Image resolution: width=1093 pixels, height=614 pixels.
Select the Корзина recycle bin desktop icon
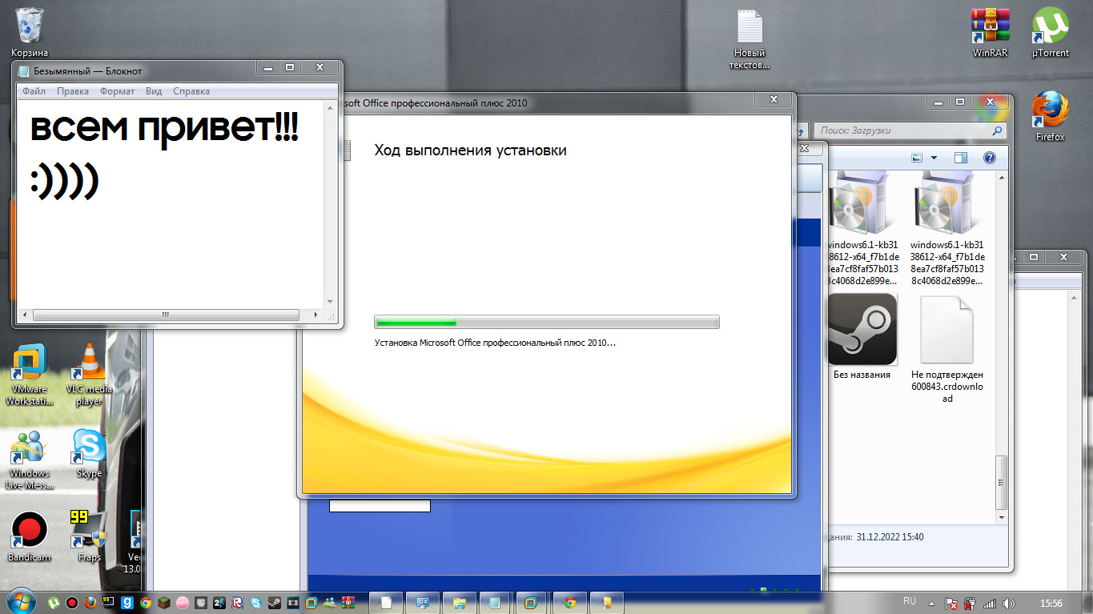30,32
